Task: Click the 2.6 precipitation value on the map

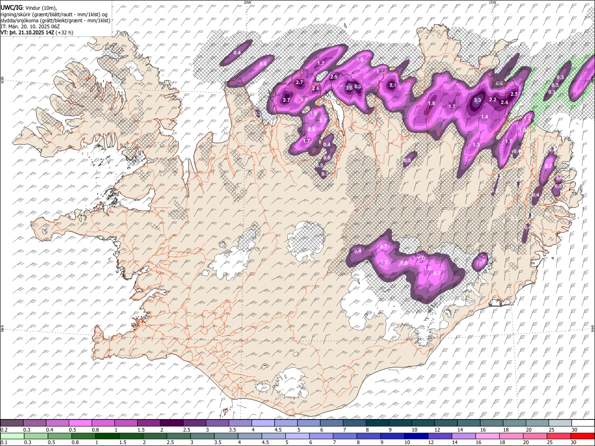Action: point(316,89)
